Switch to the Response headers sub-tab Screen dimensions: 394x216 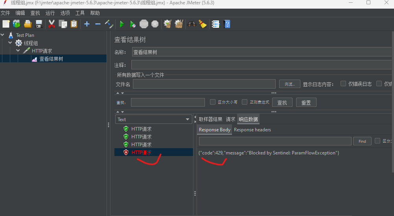click(x=252, y=129)
